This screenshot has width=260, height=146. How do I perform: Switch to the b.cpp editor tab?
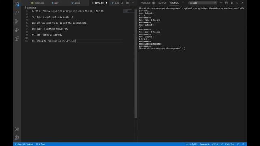115,3
